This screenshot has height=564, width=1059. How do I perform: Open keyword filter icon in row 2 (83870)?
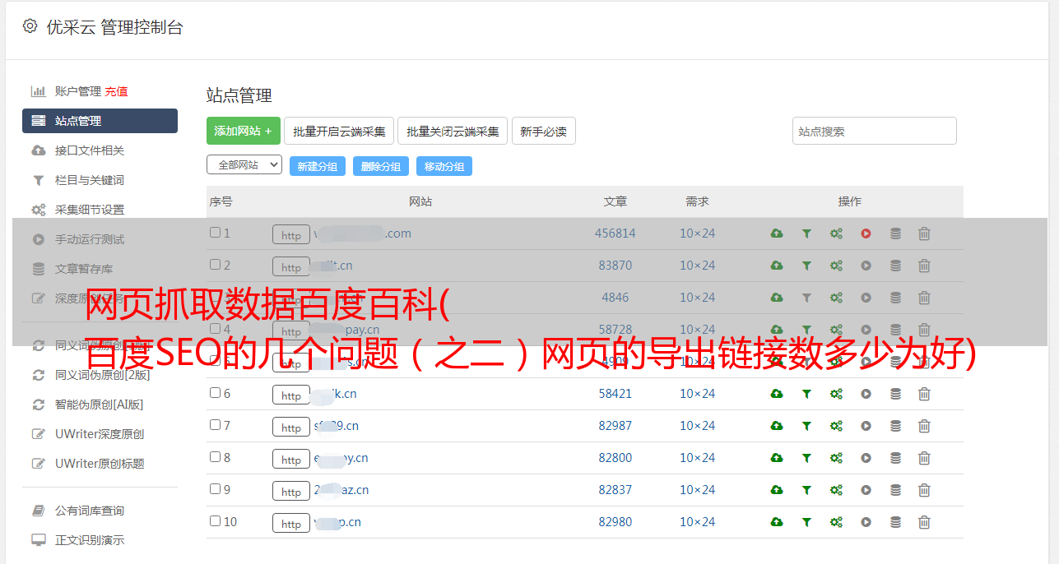pos(806,266)
